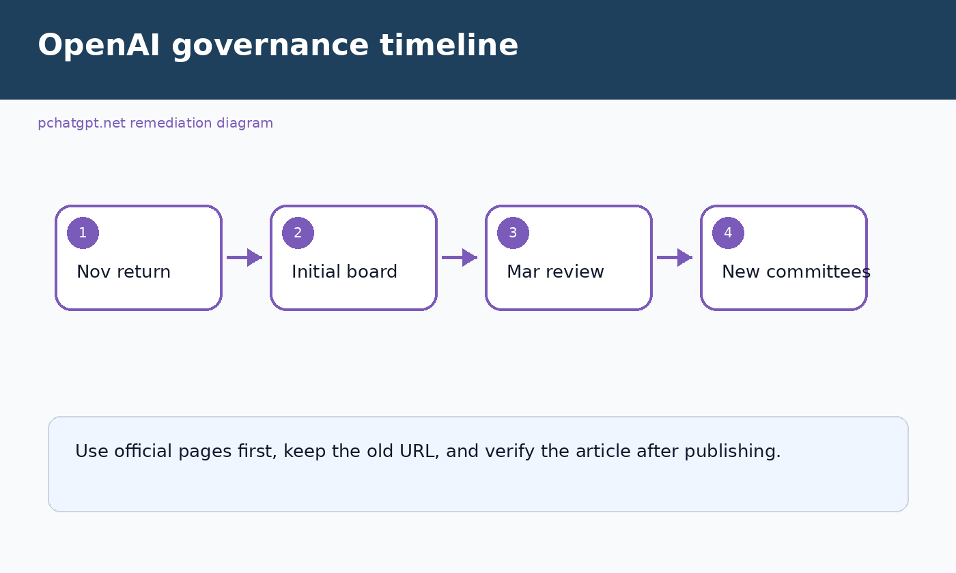
Task: Click the 'pchatgpt.net remediation diagram' subtitle
Action: coord(155,123)
